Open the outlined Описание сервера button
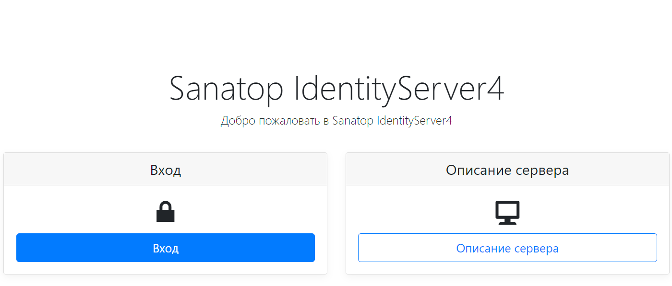This screenshot has width=672, height=286. (x=507, y=248)
